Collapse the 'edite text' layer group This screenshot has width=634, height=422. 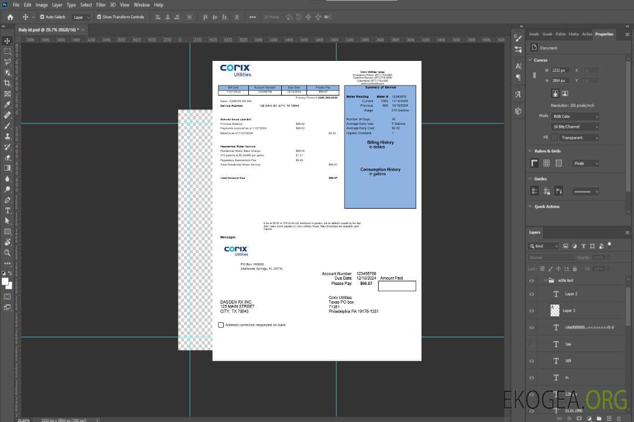pos(545,280)
